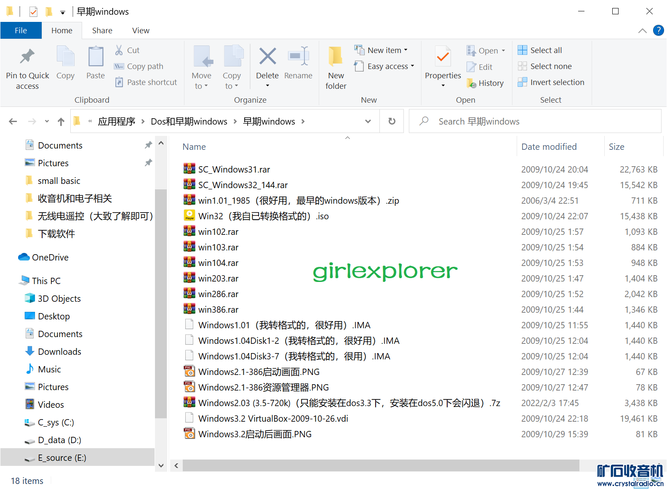Select the win102.rar file
Image resolution: width=667 pixels, height=489 pixels.
[x=218, y=231]
